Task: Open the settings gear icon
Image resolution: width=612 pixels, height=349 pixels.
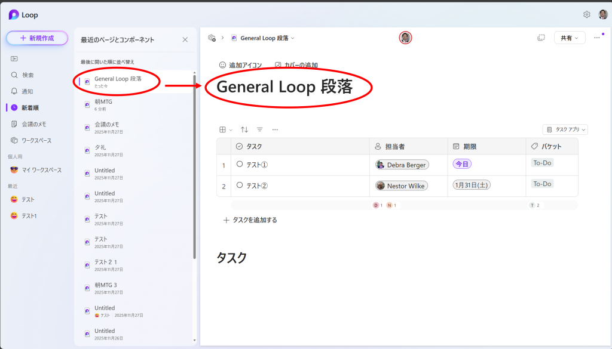Action: [x=586, y=14]
